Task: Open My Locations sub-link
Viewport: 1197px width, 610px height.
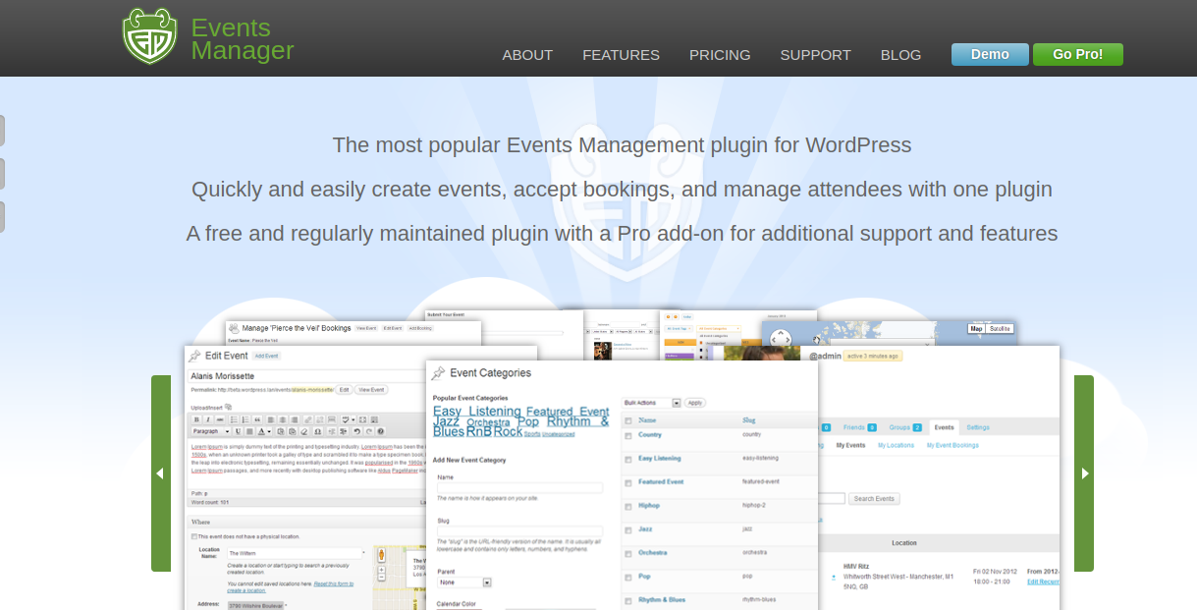Action: pyautogui.click(x=896, y=445)
